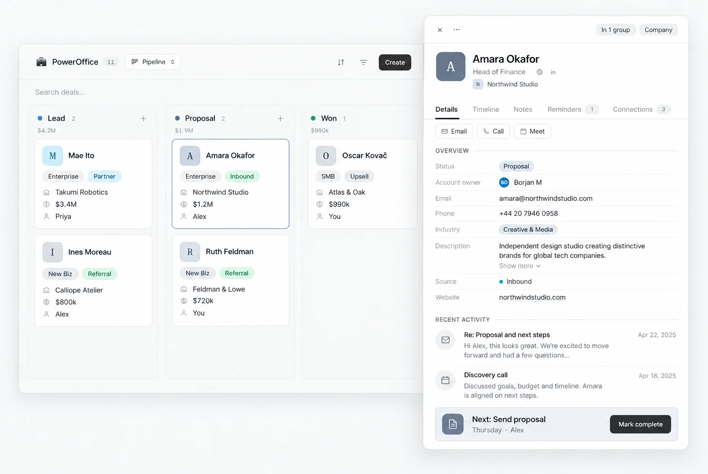Screen dimensions: 708x474
Task: Click the email icon on Re: Proposal activity
Action: pos(446,340)
